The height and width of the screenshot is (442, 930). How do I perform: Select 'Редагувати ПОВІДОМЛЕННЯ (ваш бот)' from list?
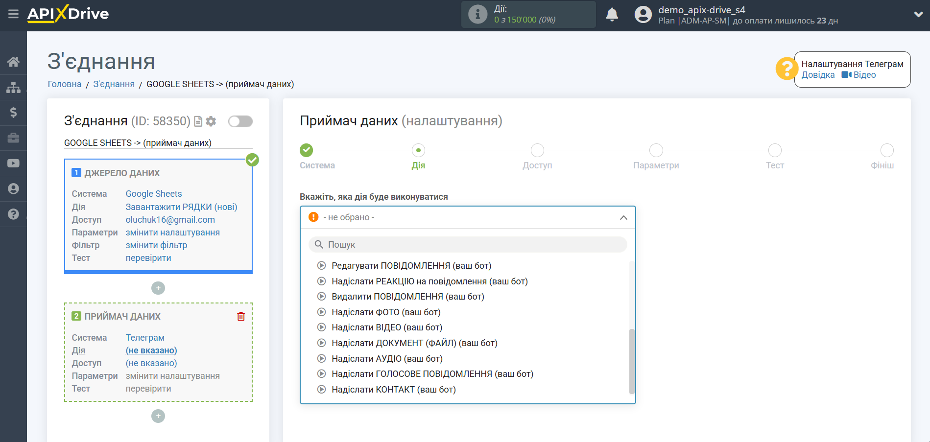(411, 266)
